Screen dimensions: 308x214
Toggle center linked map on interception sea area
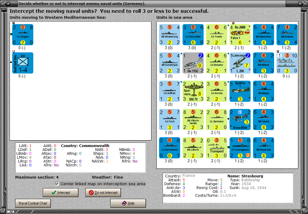(x=57, y=184)
